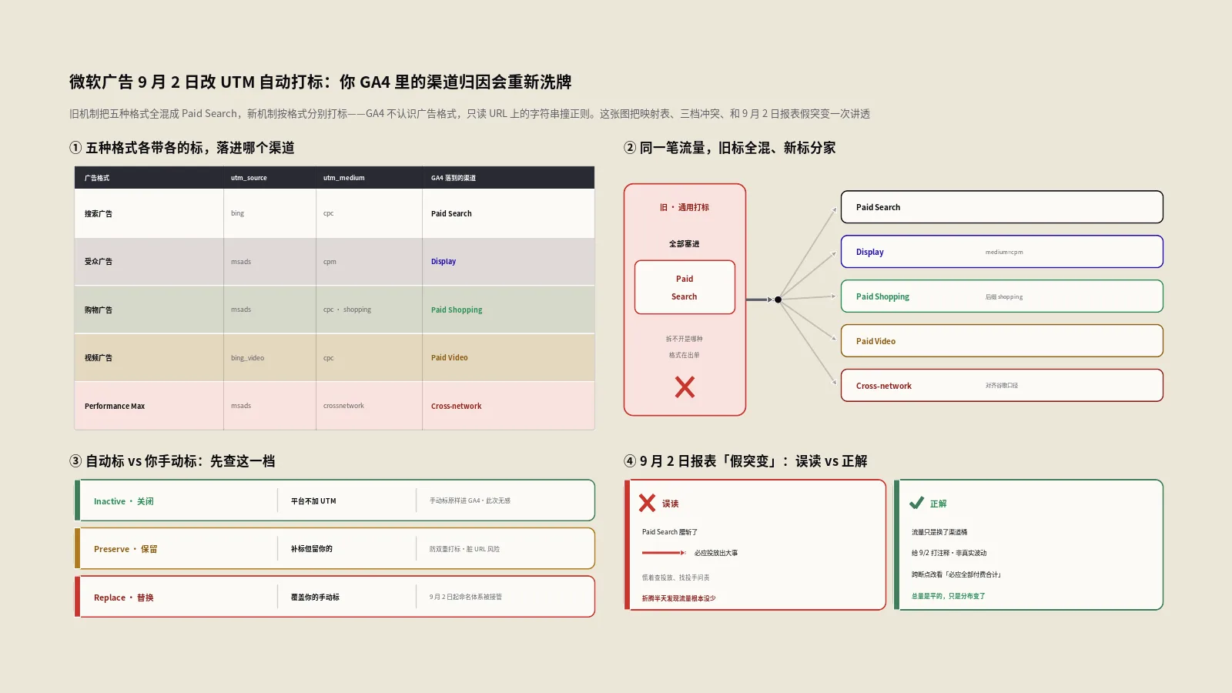Screen dimensions: 1232x693
Task: Click the Paid Search 腰斩了 line
Action: pyautogui.click(x=670, y=532)
